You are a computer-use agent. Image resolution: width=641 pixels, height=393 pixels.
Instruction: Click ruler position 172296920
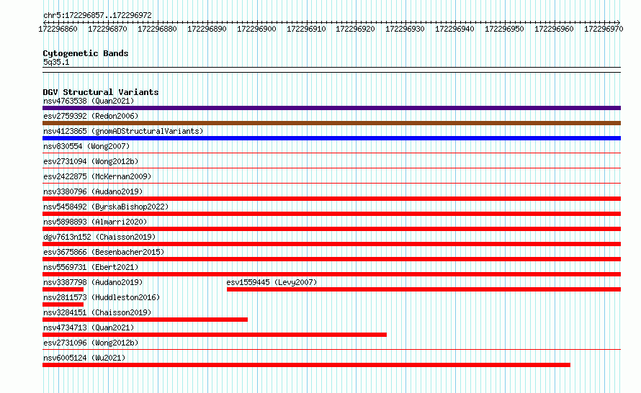[355, 29]
